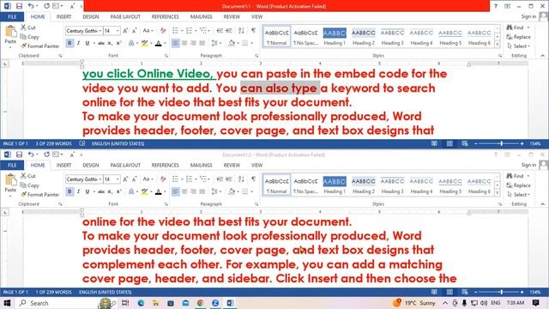Open Select dropdown in bottom window
Screen dimensions: 549x309
[x=518, y=195]
